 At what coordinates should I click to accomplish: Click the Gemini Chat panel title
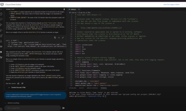(10, 9)
